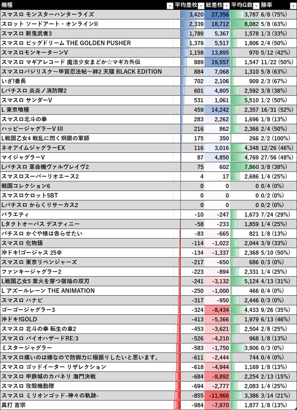Select 真打 吉宗 cell
This screenshot has height=410, width=297.
tap(87, 406)
